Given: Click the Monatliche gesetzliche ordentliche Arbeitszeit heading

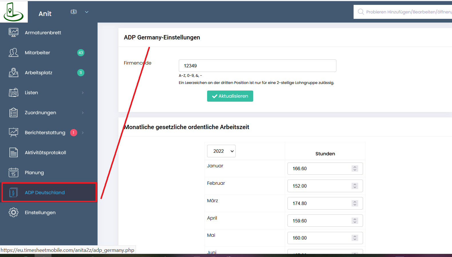Looking at the screenshot, I should tap(187, 127).
